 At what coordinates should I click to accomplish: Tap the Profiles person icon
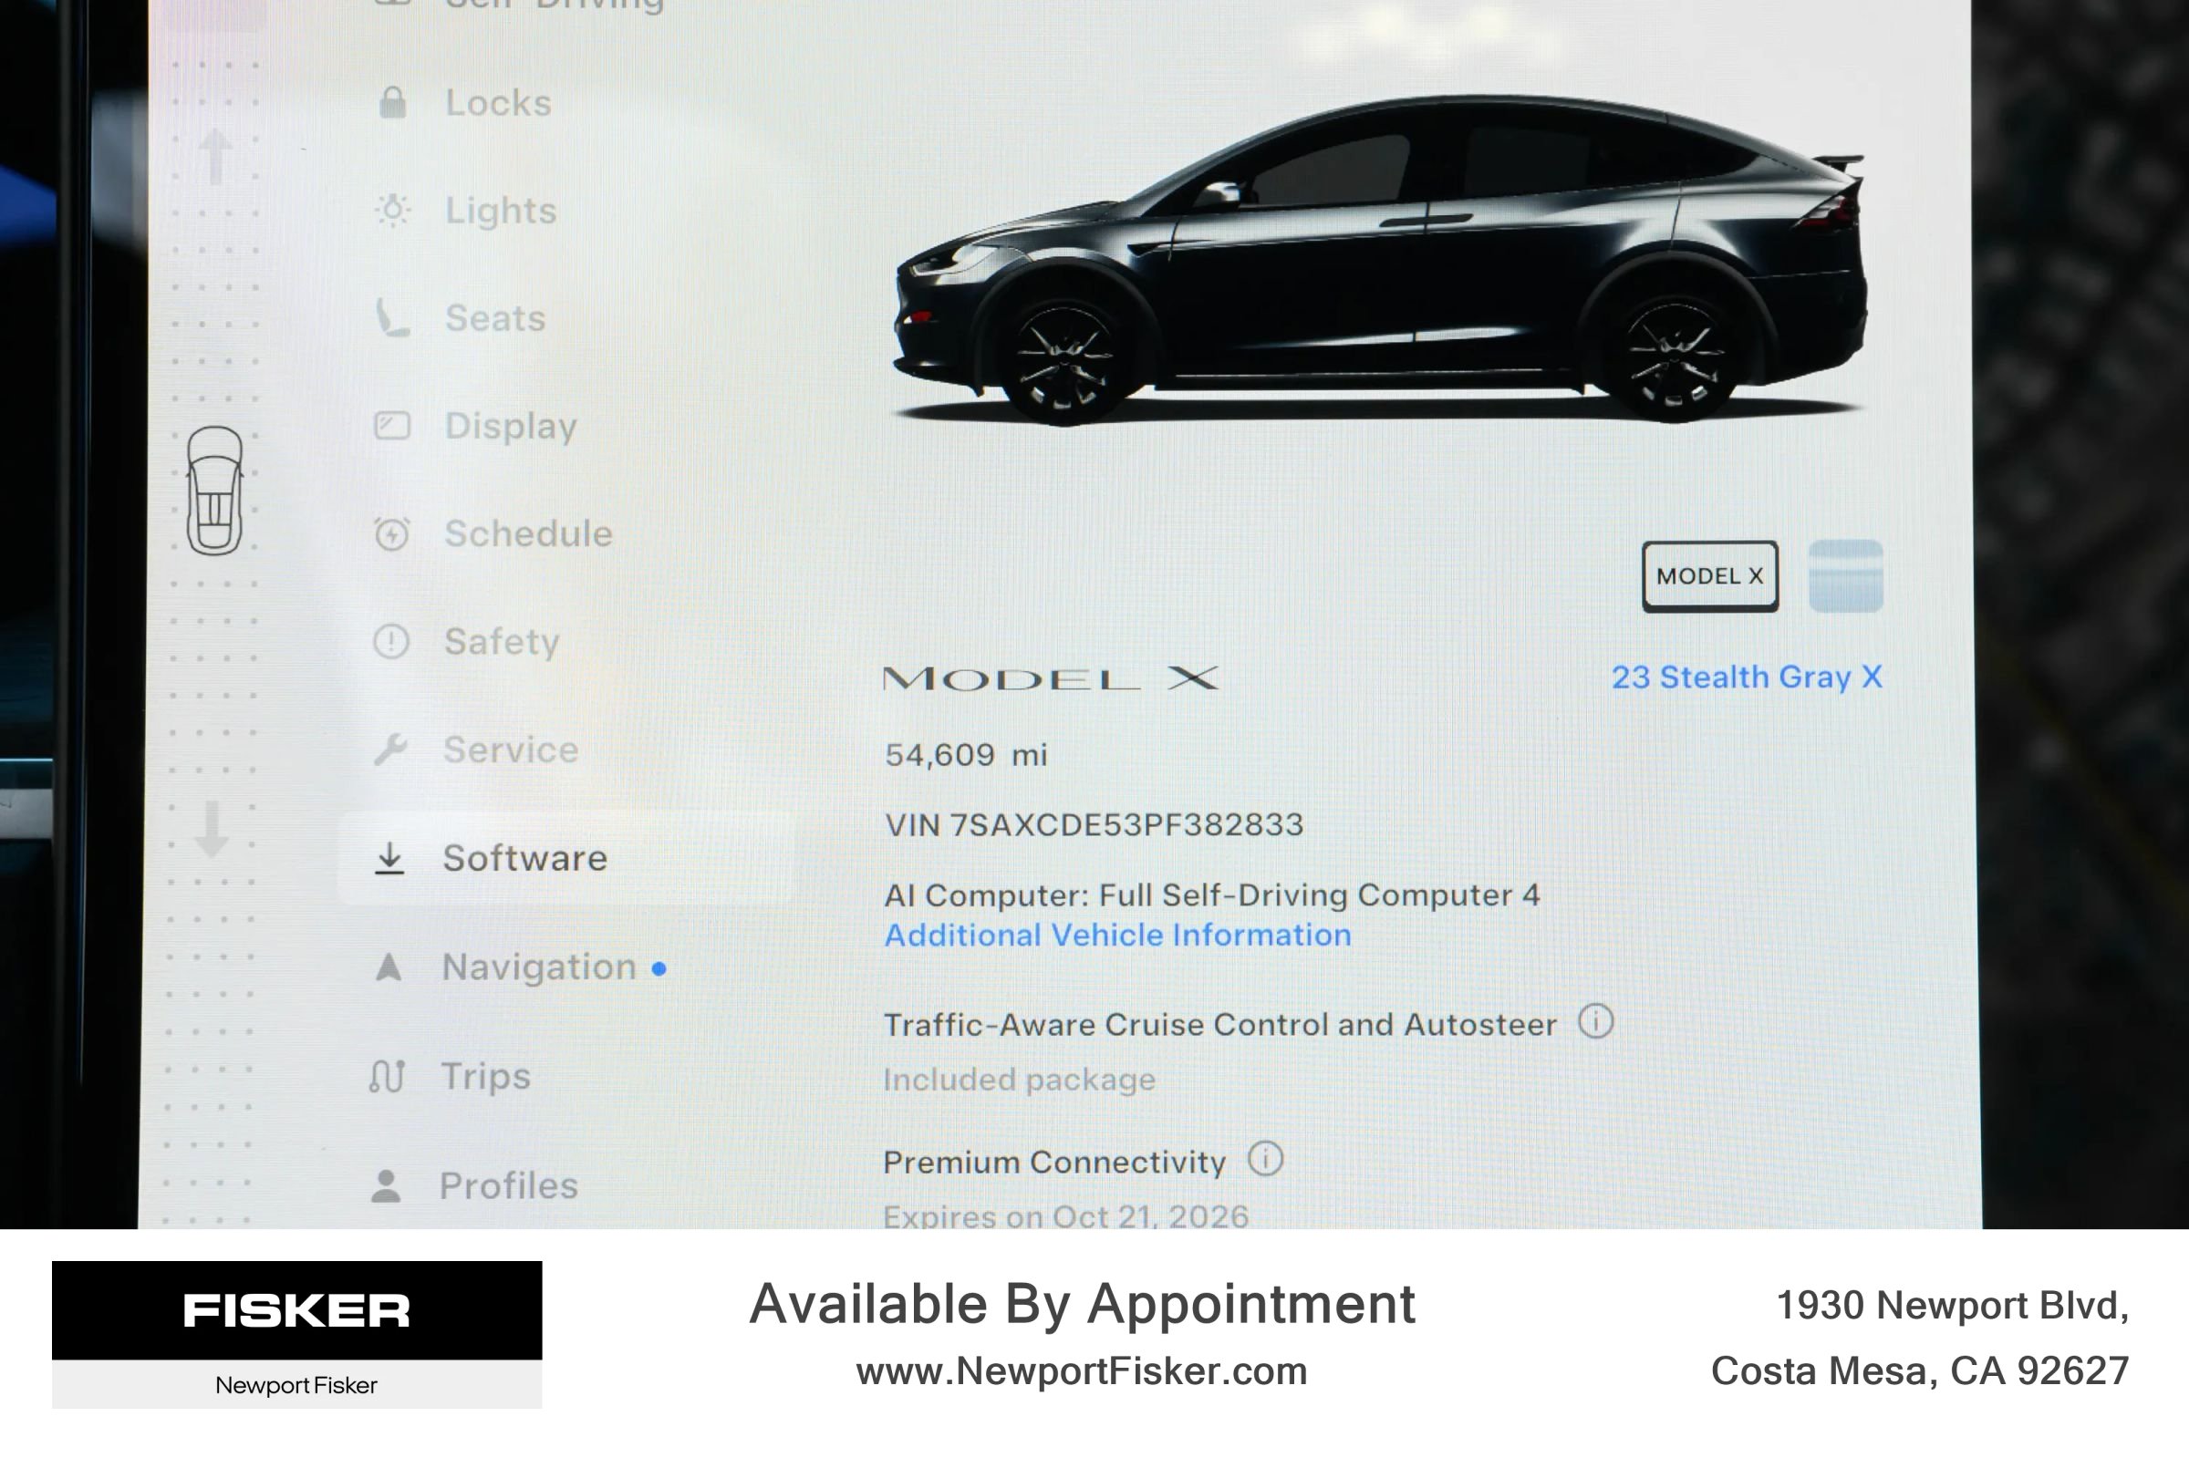point(385,1185)
